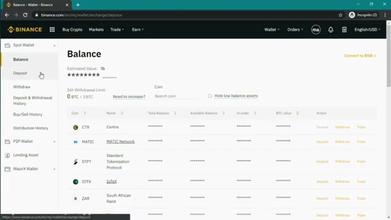Open the Earn dropdown menu
The width and height of the screenshot is (391, 220).
138,30
